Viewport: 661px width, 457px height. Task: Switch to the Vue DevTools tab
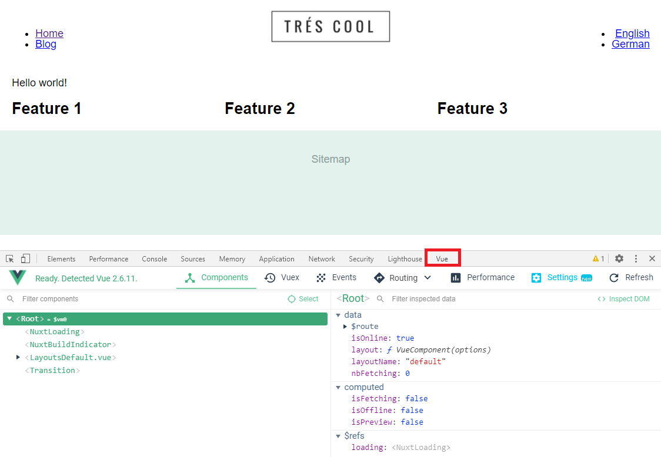442,258
